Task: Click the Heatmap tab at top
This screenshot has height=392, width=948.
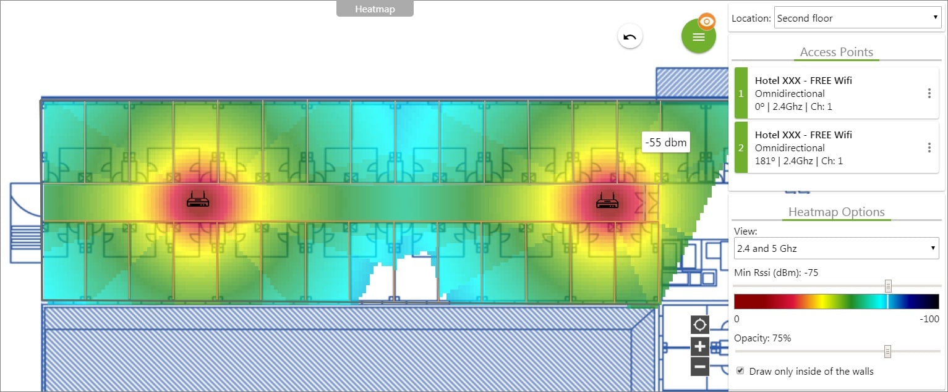Action: click(x=375, y=9)
